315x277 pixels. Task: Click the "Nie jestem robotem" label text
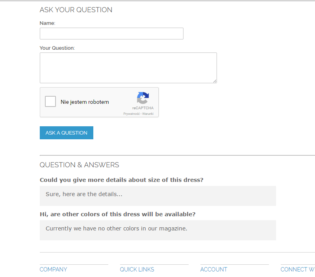pyautogui.click(x=85, y=102)
